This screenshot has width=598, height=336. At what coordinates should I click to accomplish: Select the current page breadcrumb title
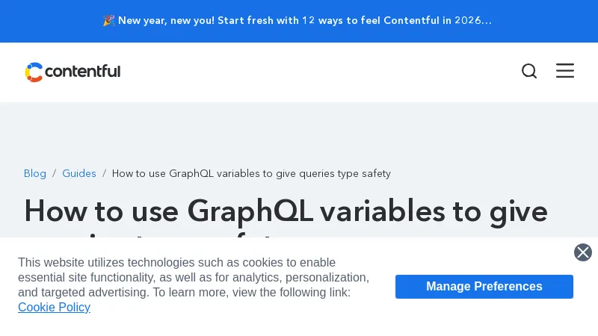pyautogui.click(x=251, y=173)
